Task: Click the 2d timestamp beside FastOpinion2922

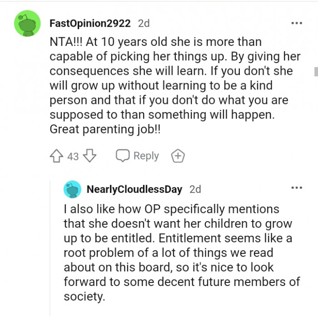Action: (x=143, y=23)
